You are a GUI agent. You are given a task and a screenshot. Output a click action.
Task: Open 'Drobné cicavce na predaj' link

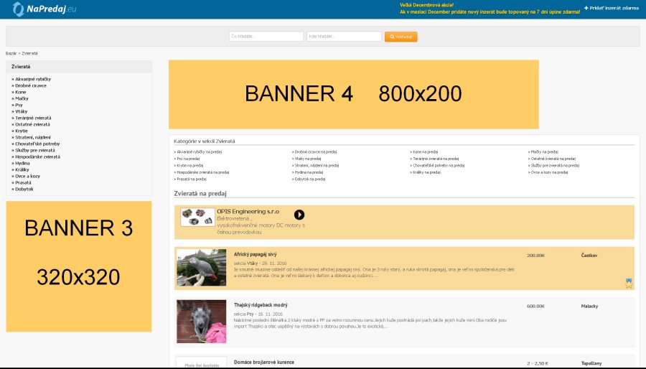[x=316, y=152]
